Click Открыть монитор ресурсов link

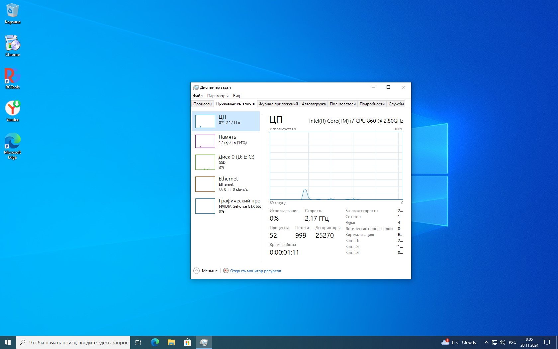255,271
